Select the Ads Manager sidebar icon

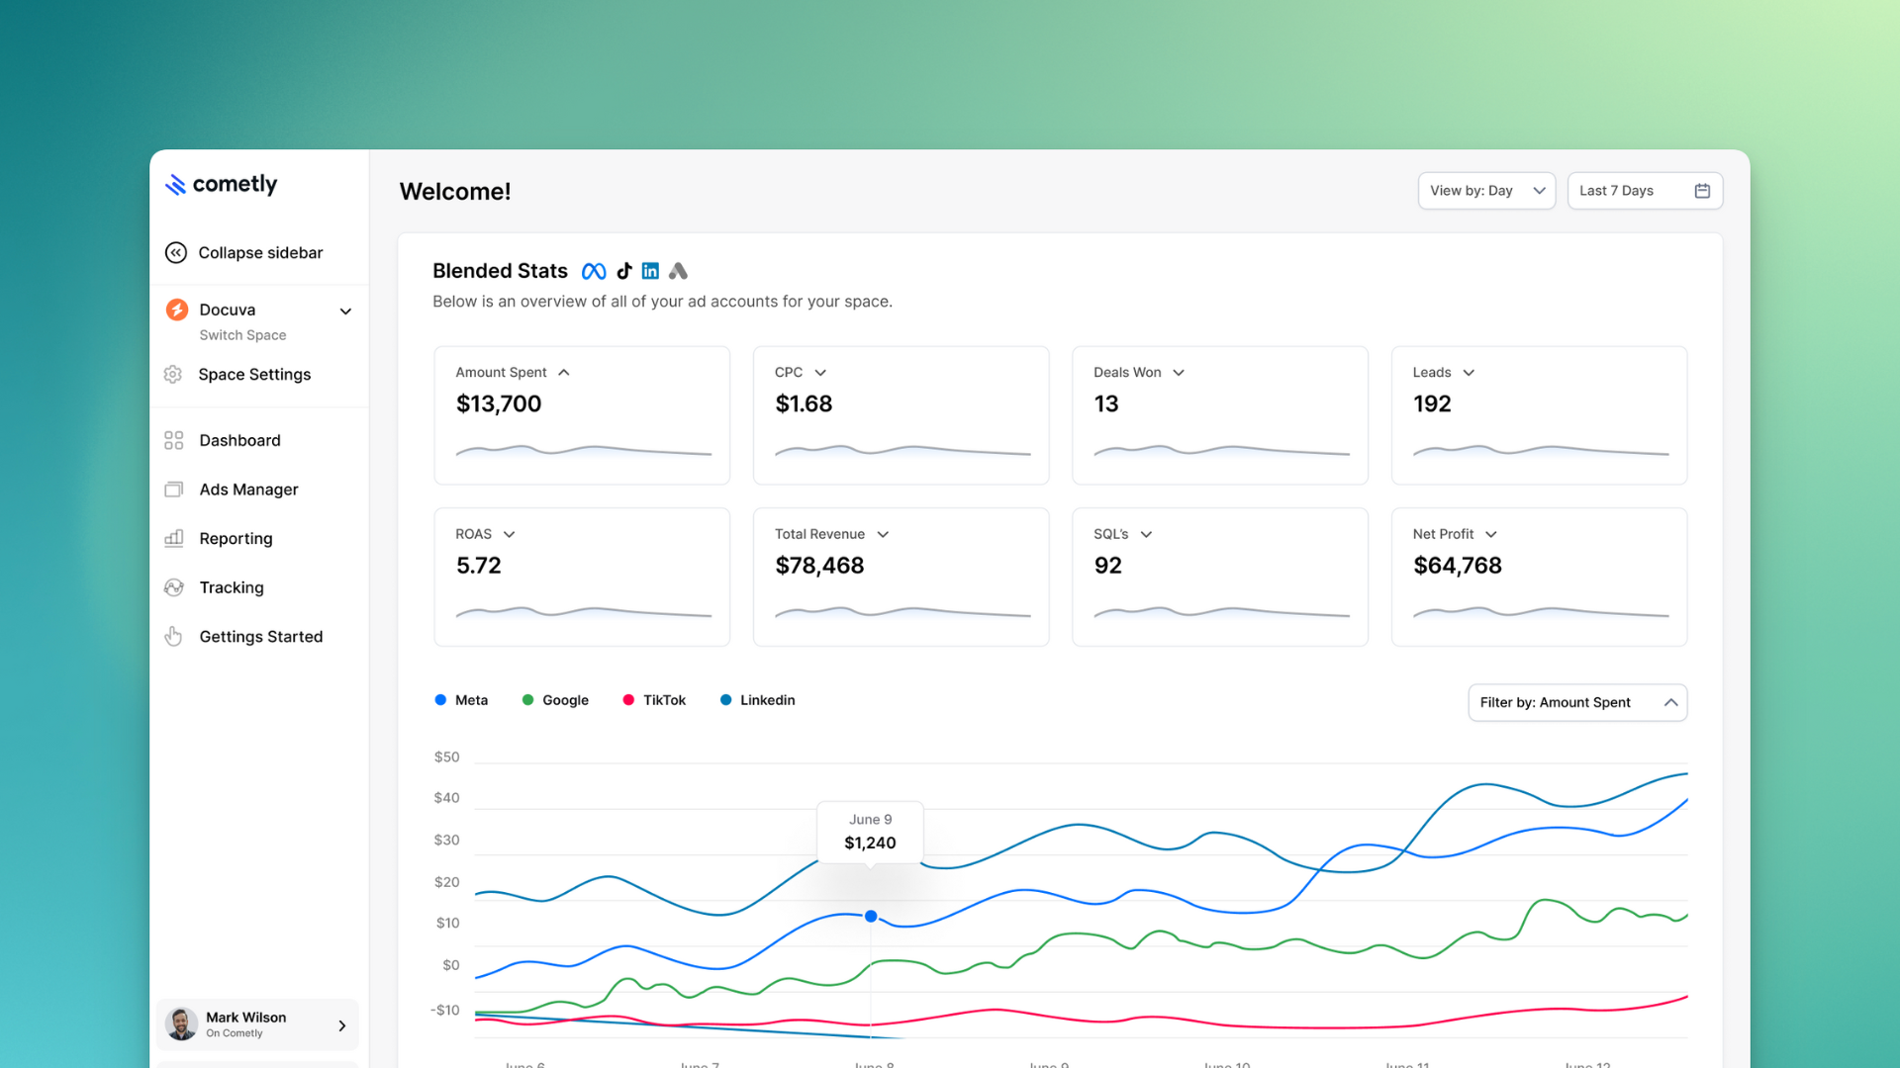click(x=174, y=489)
